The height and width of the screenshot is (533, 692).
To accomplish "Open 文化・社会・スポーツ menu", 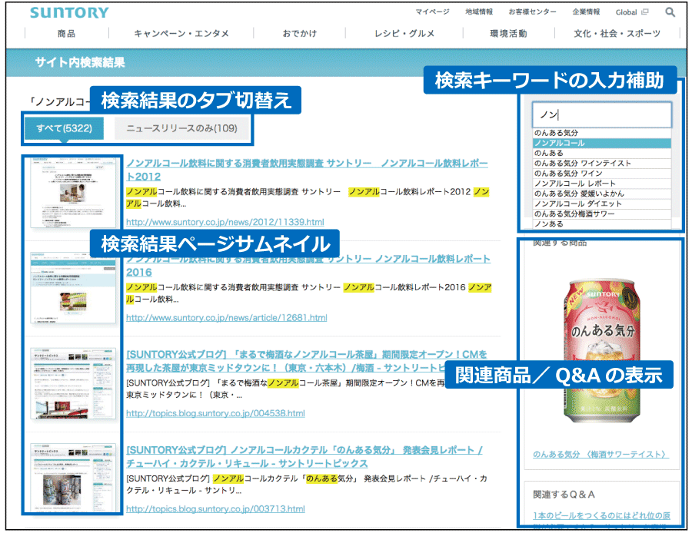I will (617, 34).
